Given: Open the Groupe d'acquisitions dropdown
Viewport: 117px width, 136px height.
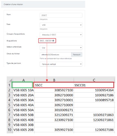Looking at the screenshot, I should 61,35.
